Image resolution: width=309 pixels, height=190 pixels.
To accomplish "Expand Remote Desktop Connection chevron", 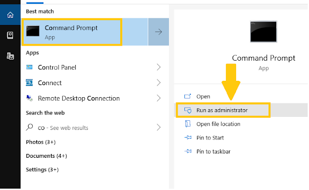I will [159, 98].
